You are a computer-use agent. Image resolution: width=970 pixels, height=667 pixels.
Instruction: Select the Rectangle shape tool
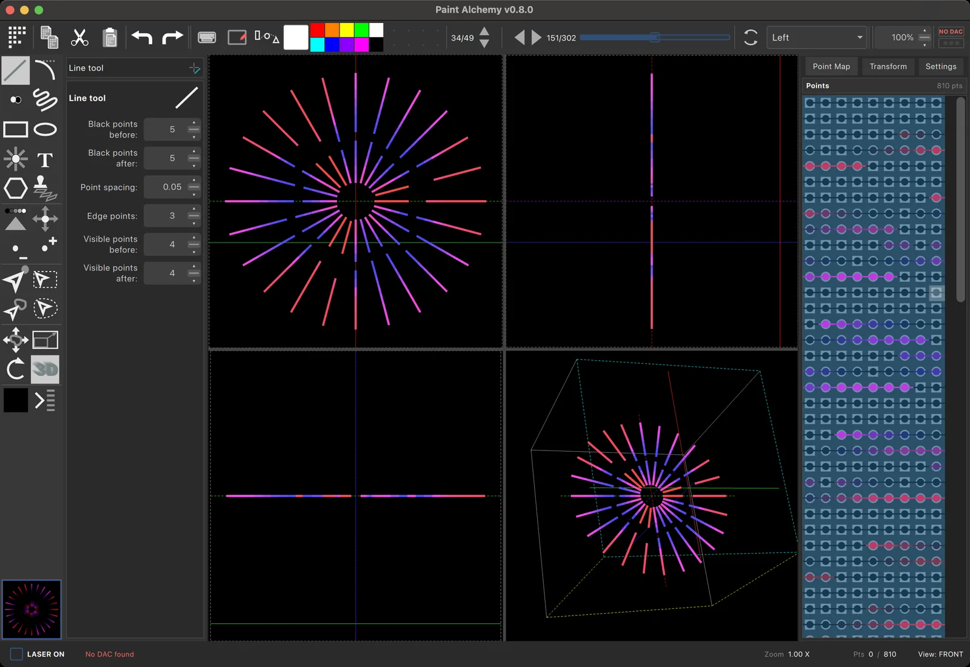pos(16,129)
